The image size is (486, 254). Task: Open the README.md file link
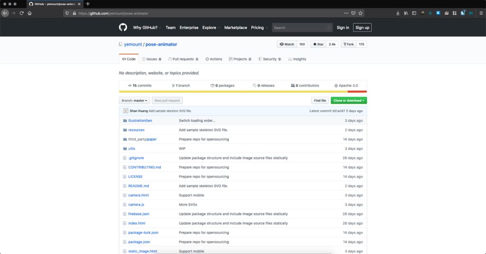[x=139, y=186]
